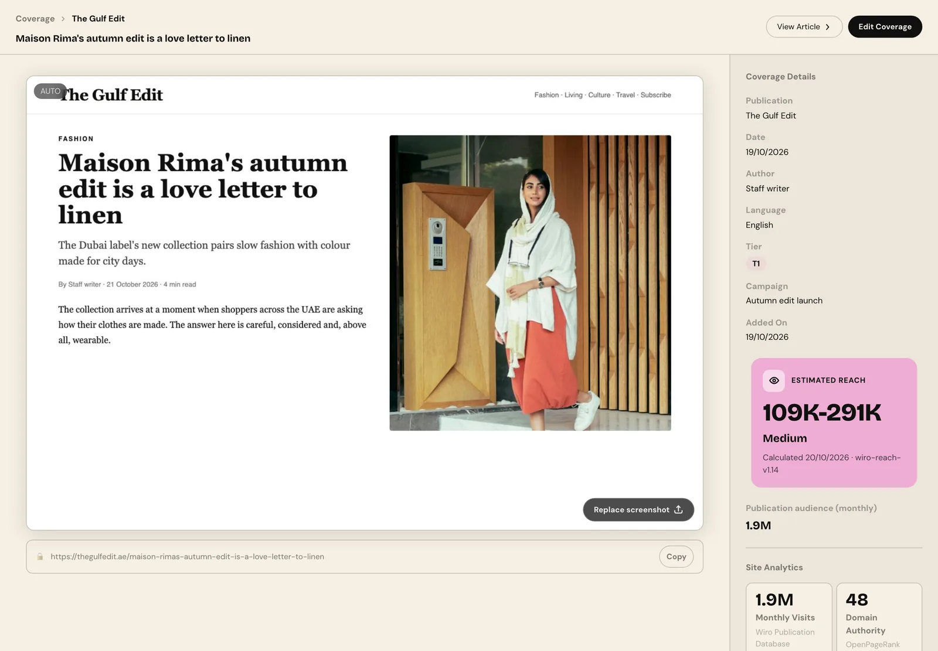
Task: Click Living in the article site navigation
Action: [573, 95]
